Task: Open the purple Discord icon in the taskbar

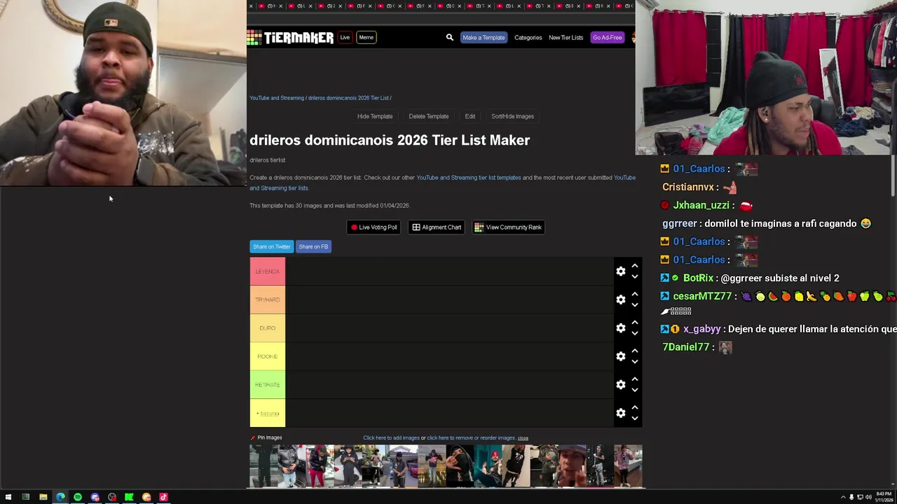Action: point(95,497)
